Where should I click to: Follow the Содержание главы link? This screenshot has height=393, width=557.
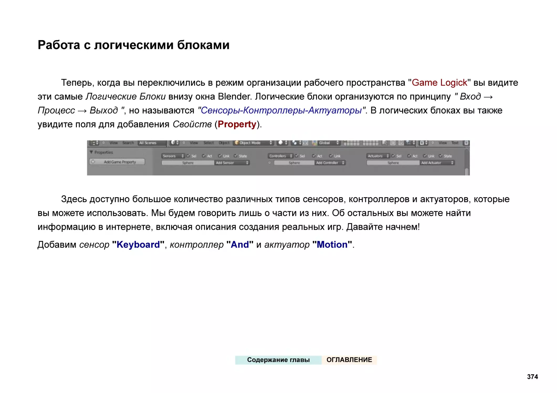278,360
